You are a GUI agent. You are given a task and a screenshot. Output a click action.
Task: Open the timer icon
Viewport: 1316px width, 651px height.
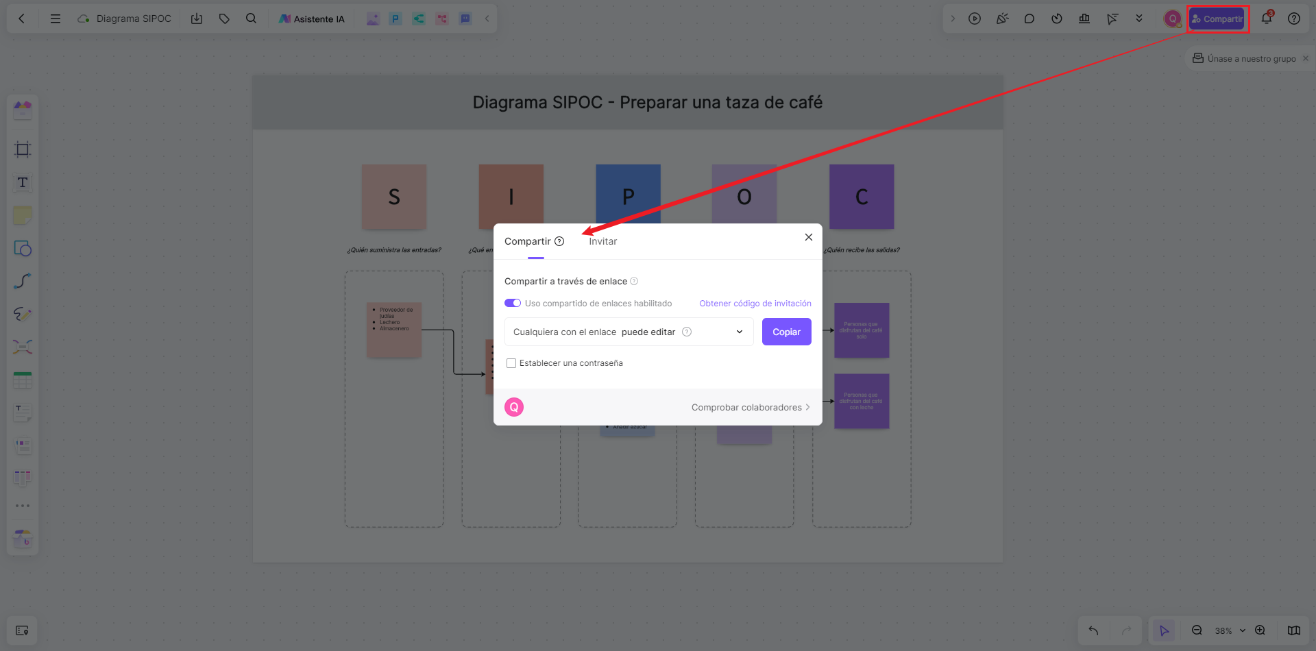(x=1057, y=19)
